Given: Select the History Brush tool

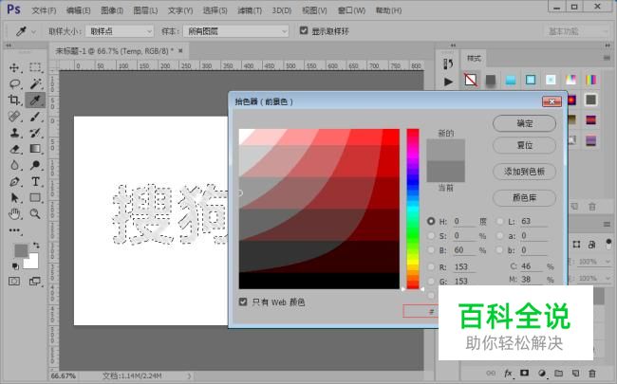Looking at the screenshot, I should click(35, 133).
